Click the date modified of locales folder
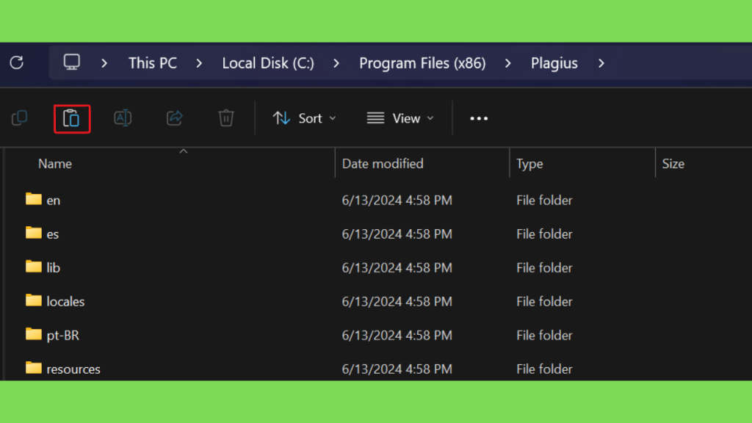The width and height of the screenshot is (752, 423). pos(397,302)
